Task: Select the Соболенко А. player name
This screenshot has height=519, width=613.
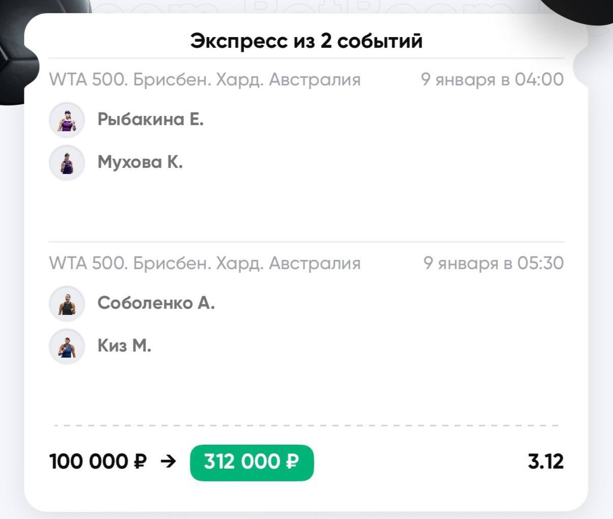Action: point(156,303)
